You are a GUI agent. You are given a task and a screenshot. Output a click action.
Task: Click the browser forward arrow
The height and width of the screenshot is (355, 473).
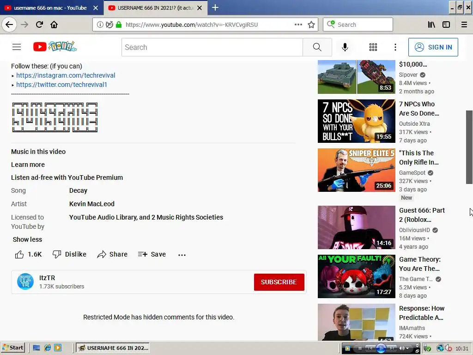[24, 24]
